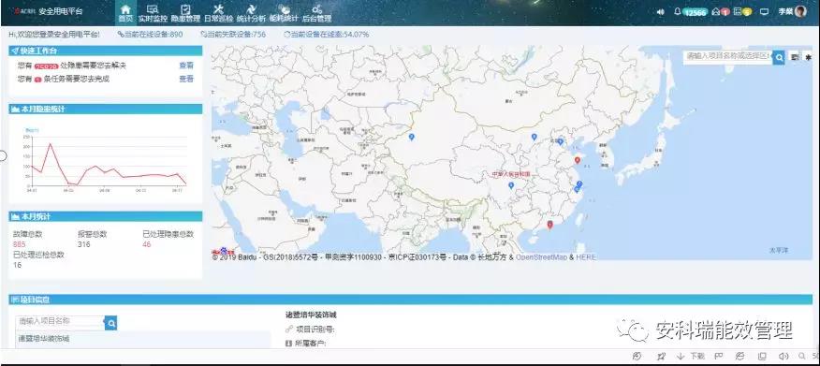Click the blue marker in central China

[x=511, y=185]
